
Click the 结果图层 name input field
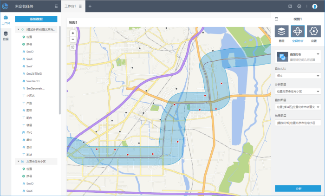(x=297, y=123)
